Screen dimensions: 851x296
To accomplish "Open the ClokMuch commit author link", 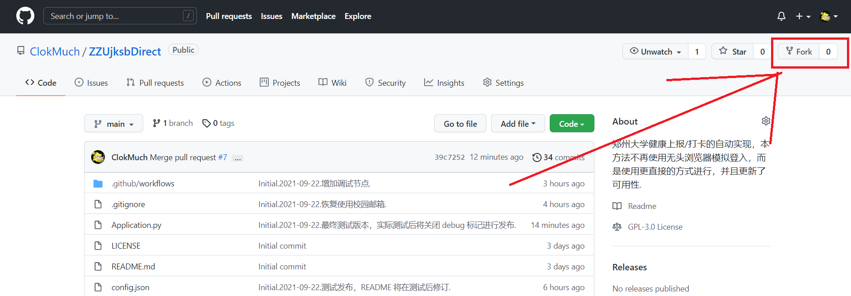I will (x=130, y=157).
